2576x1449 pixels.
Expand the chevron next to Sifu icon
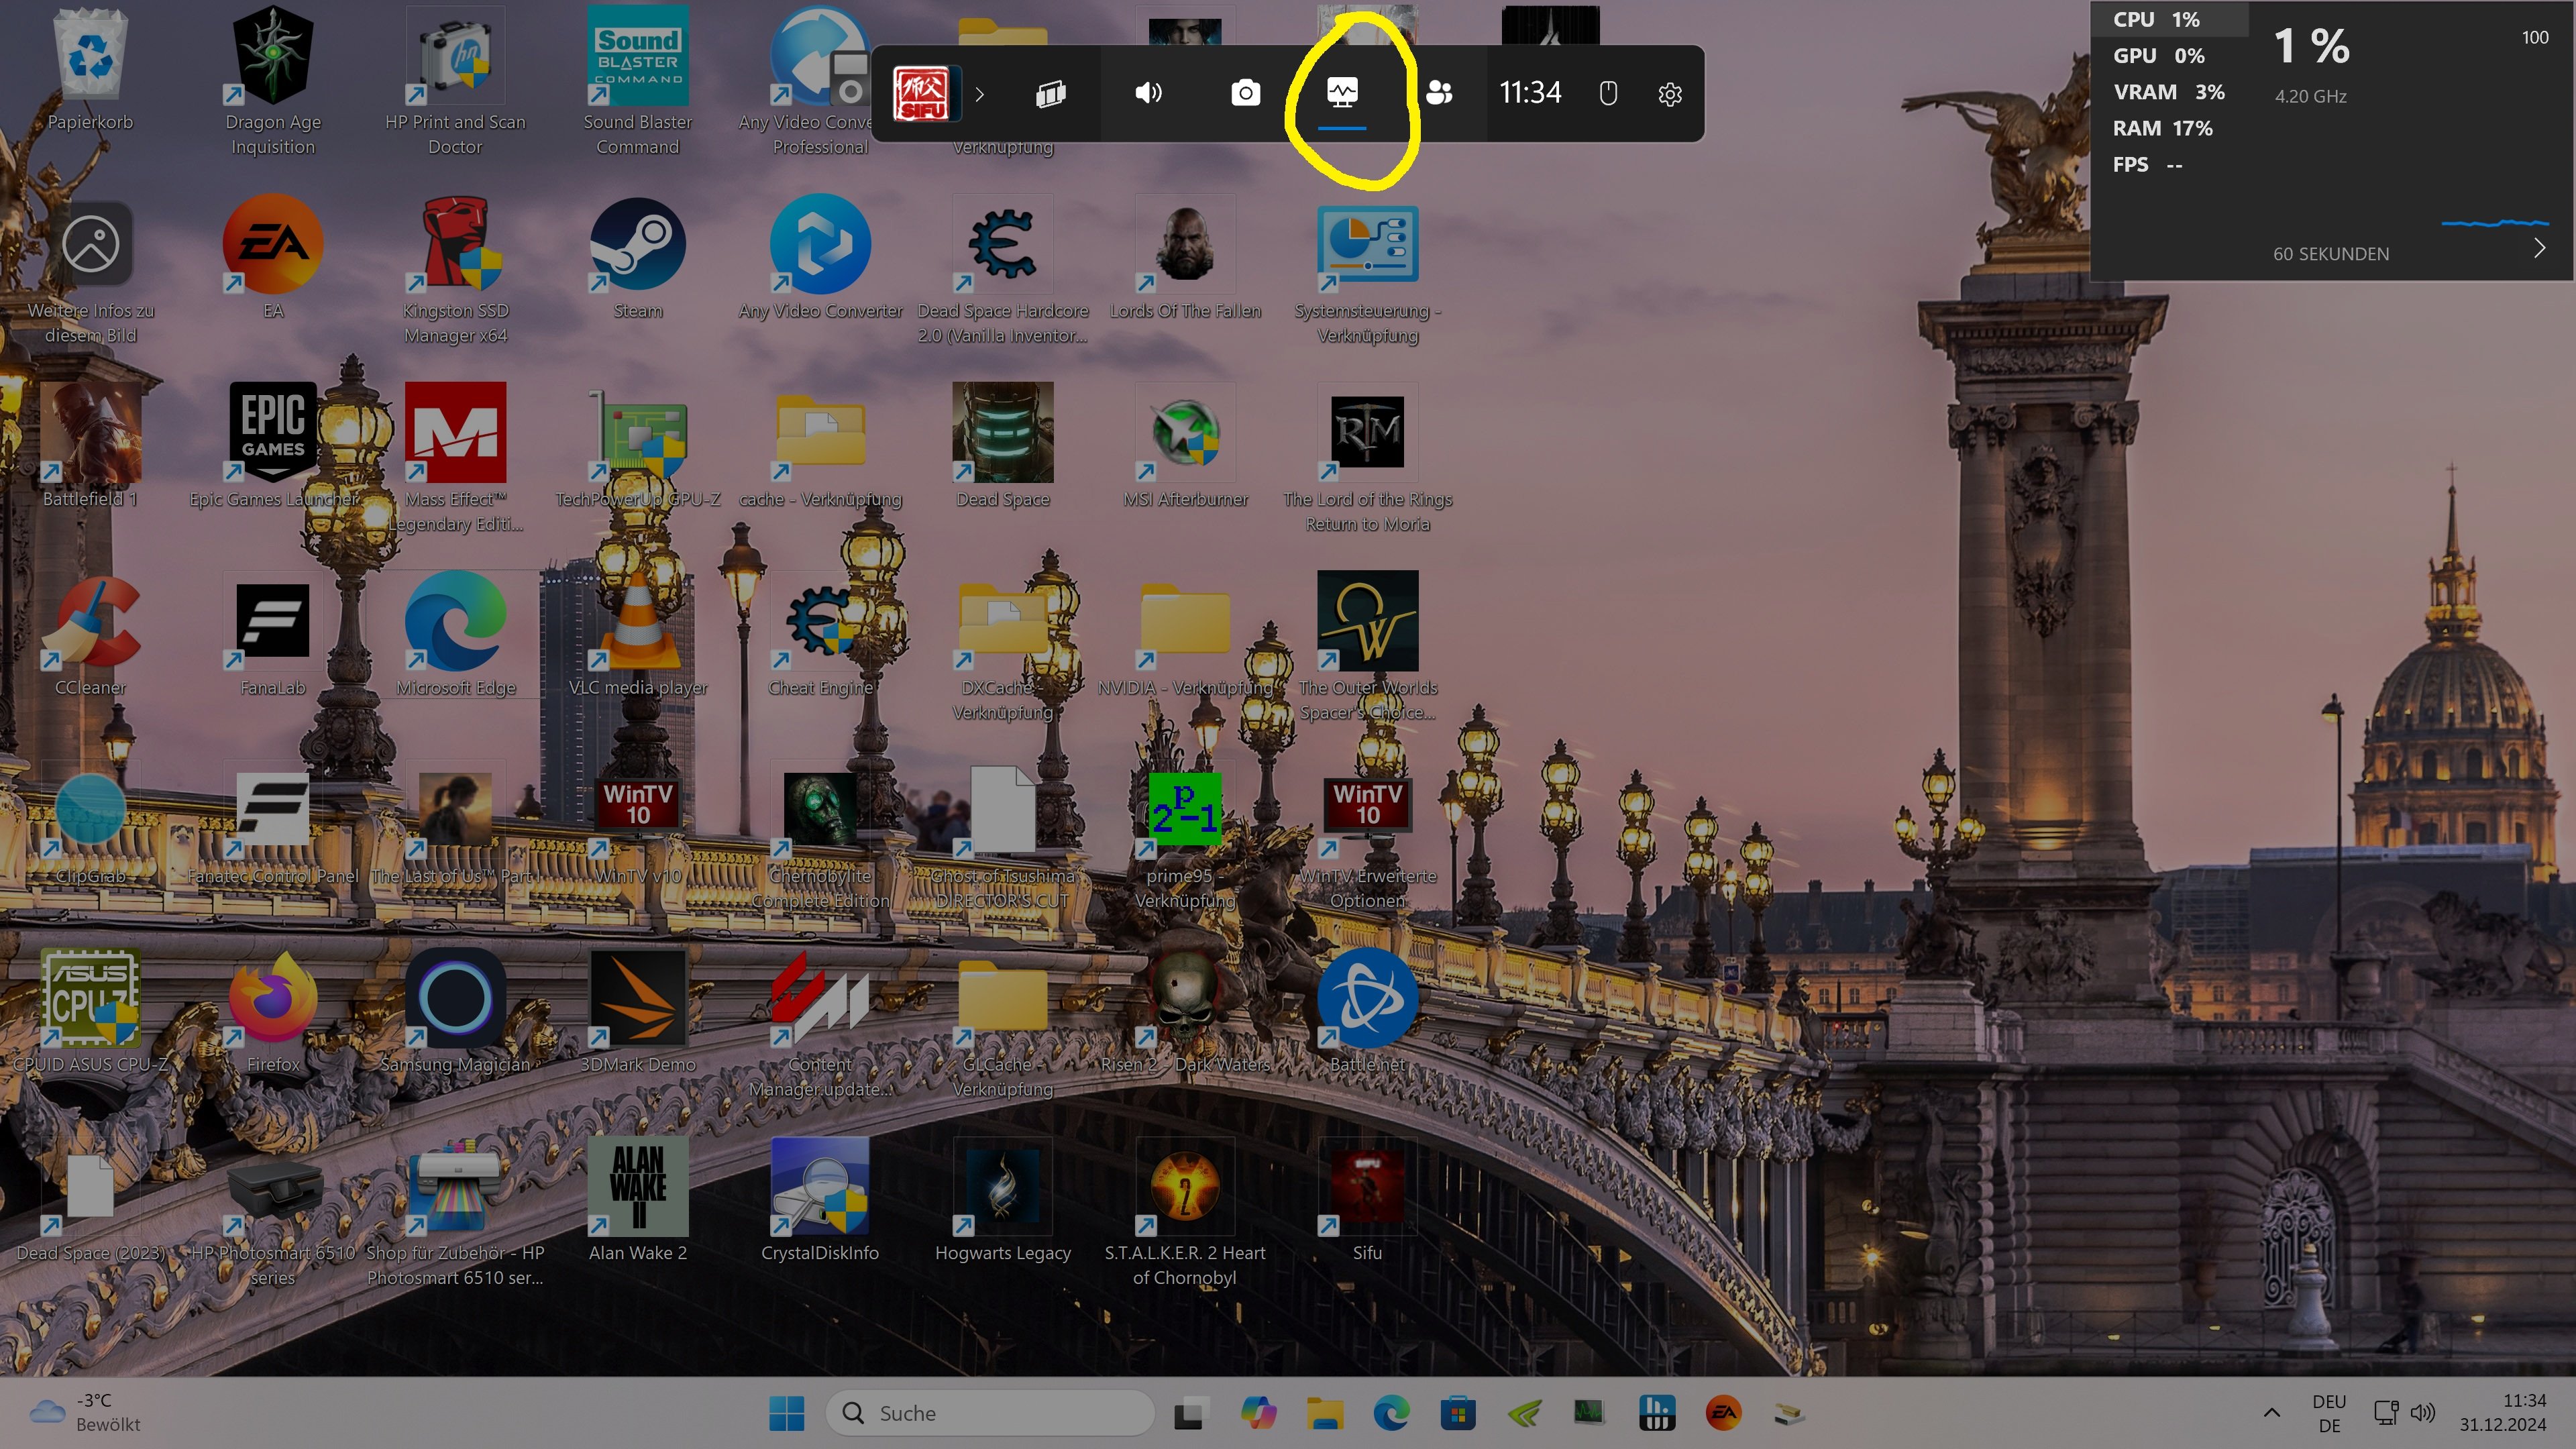980,94
